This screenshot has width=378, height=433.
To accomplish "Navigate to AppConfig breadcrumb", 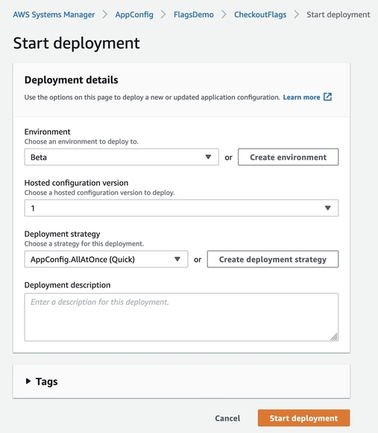I will pyautogui.click(x=134, y=14).
